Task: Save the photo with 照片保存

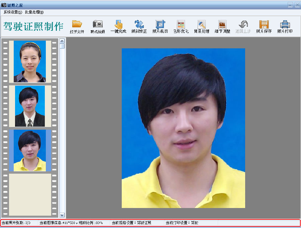Action: click(264, 24)
